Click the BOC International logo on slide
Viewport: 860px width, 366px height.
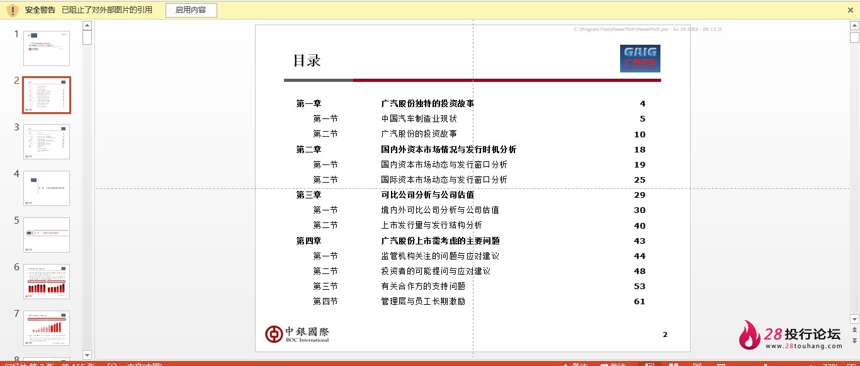297,335
